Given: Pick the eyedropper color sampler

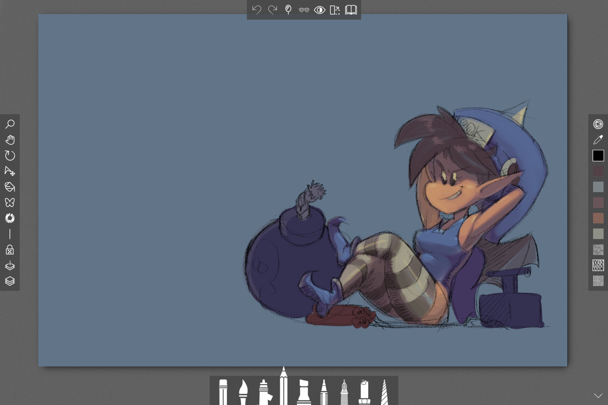Looking at the screenshot, I should [x=598, y=140].
